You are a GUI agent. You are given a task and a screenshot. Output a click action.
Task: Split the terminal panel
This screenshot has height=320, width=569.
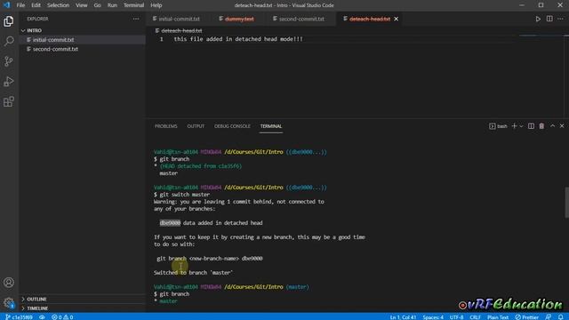click(531, 126)
